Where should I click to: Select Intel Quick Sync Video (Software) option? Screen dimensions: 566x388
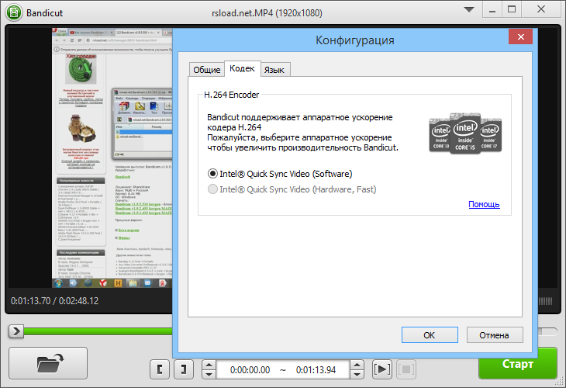point(280,174)
